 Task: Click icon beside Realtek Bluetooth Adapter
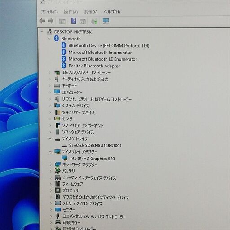coord(64,66)
